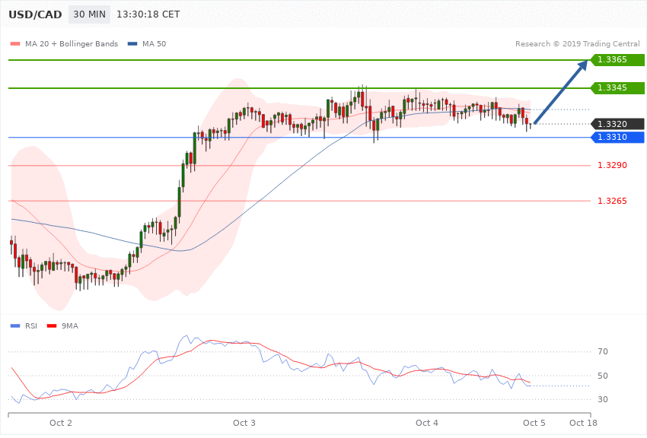The height and width of the screenshot is (438, 647).
Task: Click the RSI 50 level label
Action: 603,376
